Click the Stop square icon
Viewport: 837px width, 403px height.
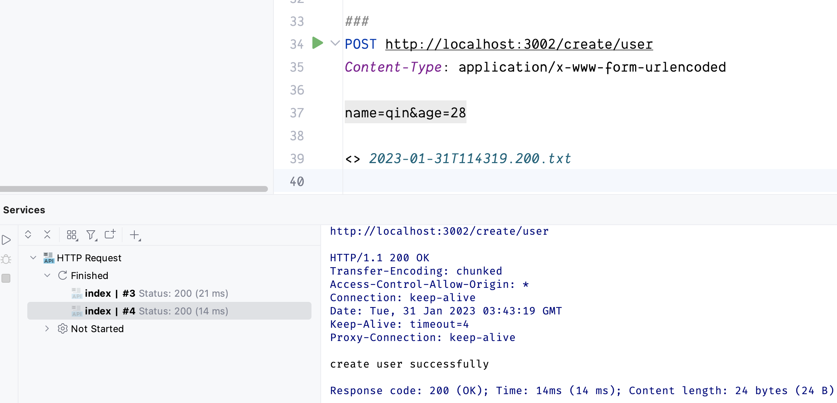[6, 278]
